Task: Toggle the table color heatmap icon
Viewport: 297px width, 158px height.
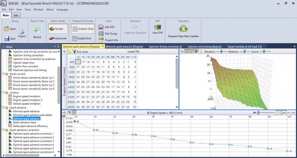Action: tap(69, 52)
